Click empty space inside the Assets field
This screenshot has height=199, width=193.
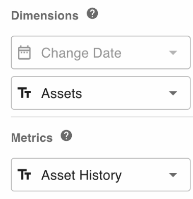[126, 93]
